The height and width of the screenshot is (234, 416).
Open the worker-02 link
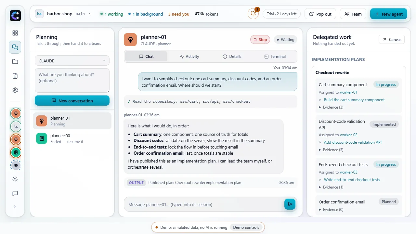pyautogui.click(x=348, y=135)
